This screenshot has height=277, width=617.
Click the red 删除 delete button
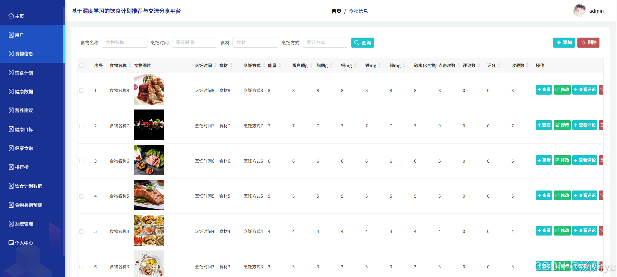(588, 42)
